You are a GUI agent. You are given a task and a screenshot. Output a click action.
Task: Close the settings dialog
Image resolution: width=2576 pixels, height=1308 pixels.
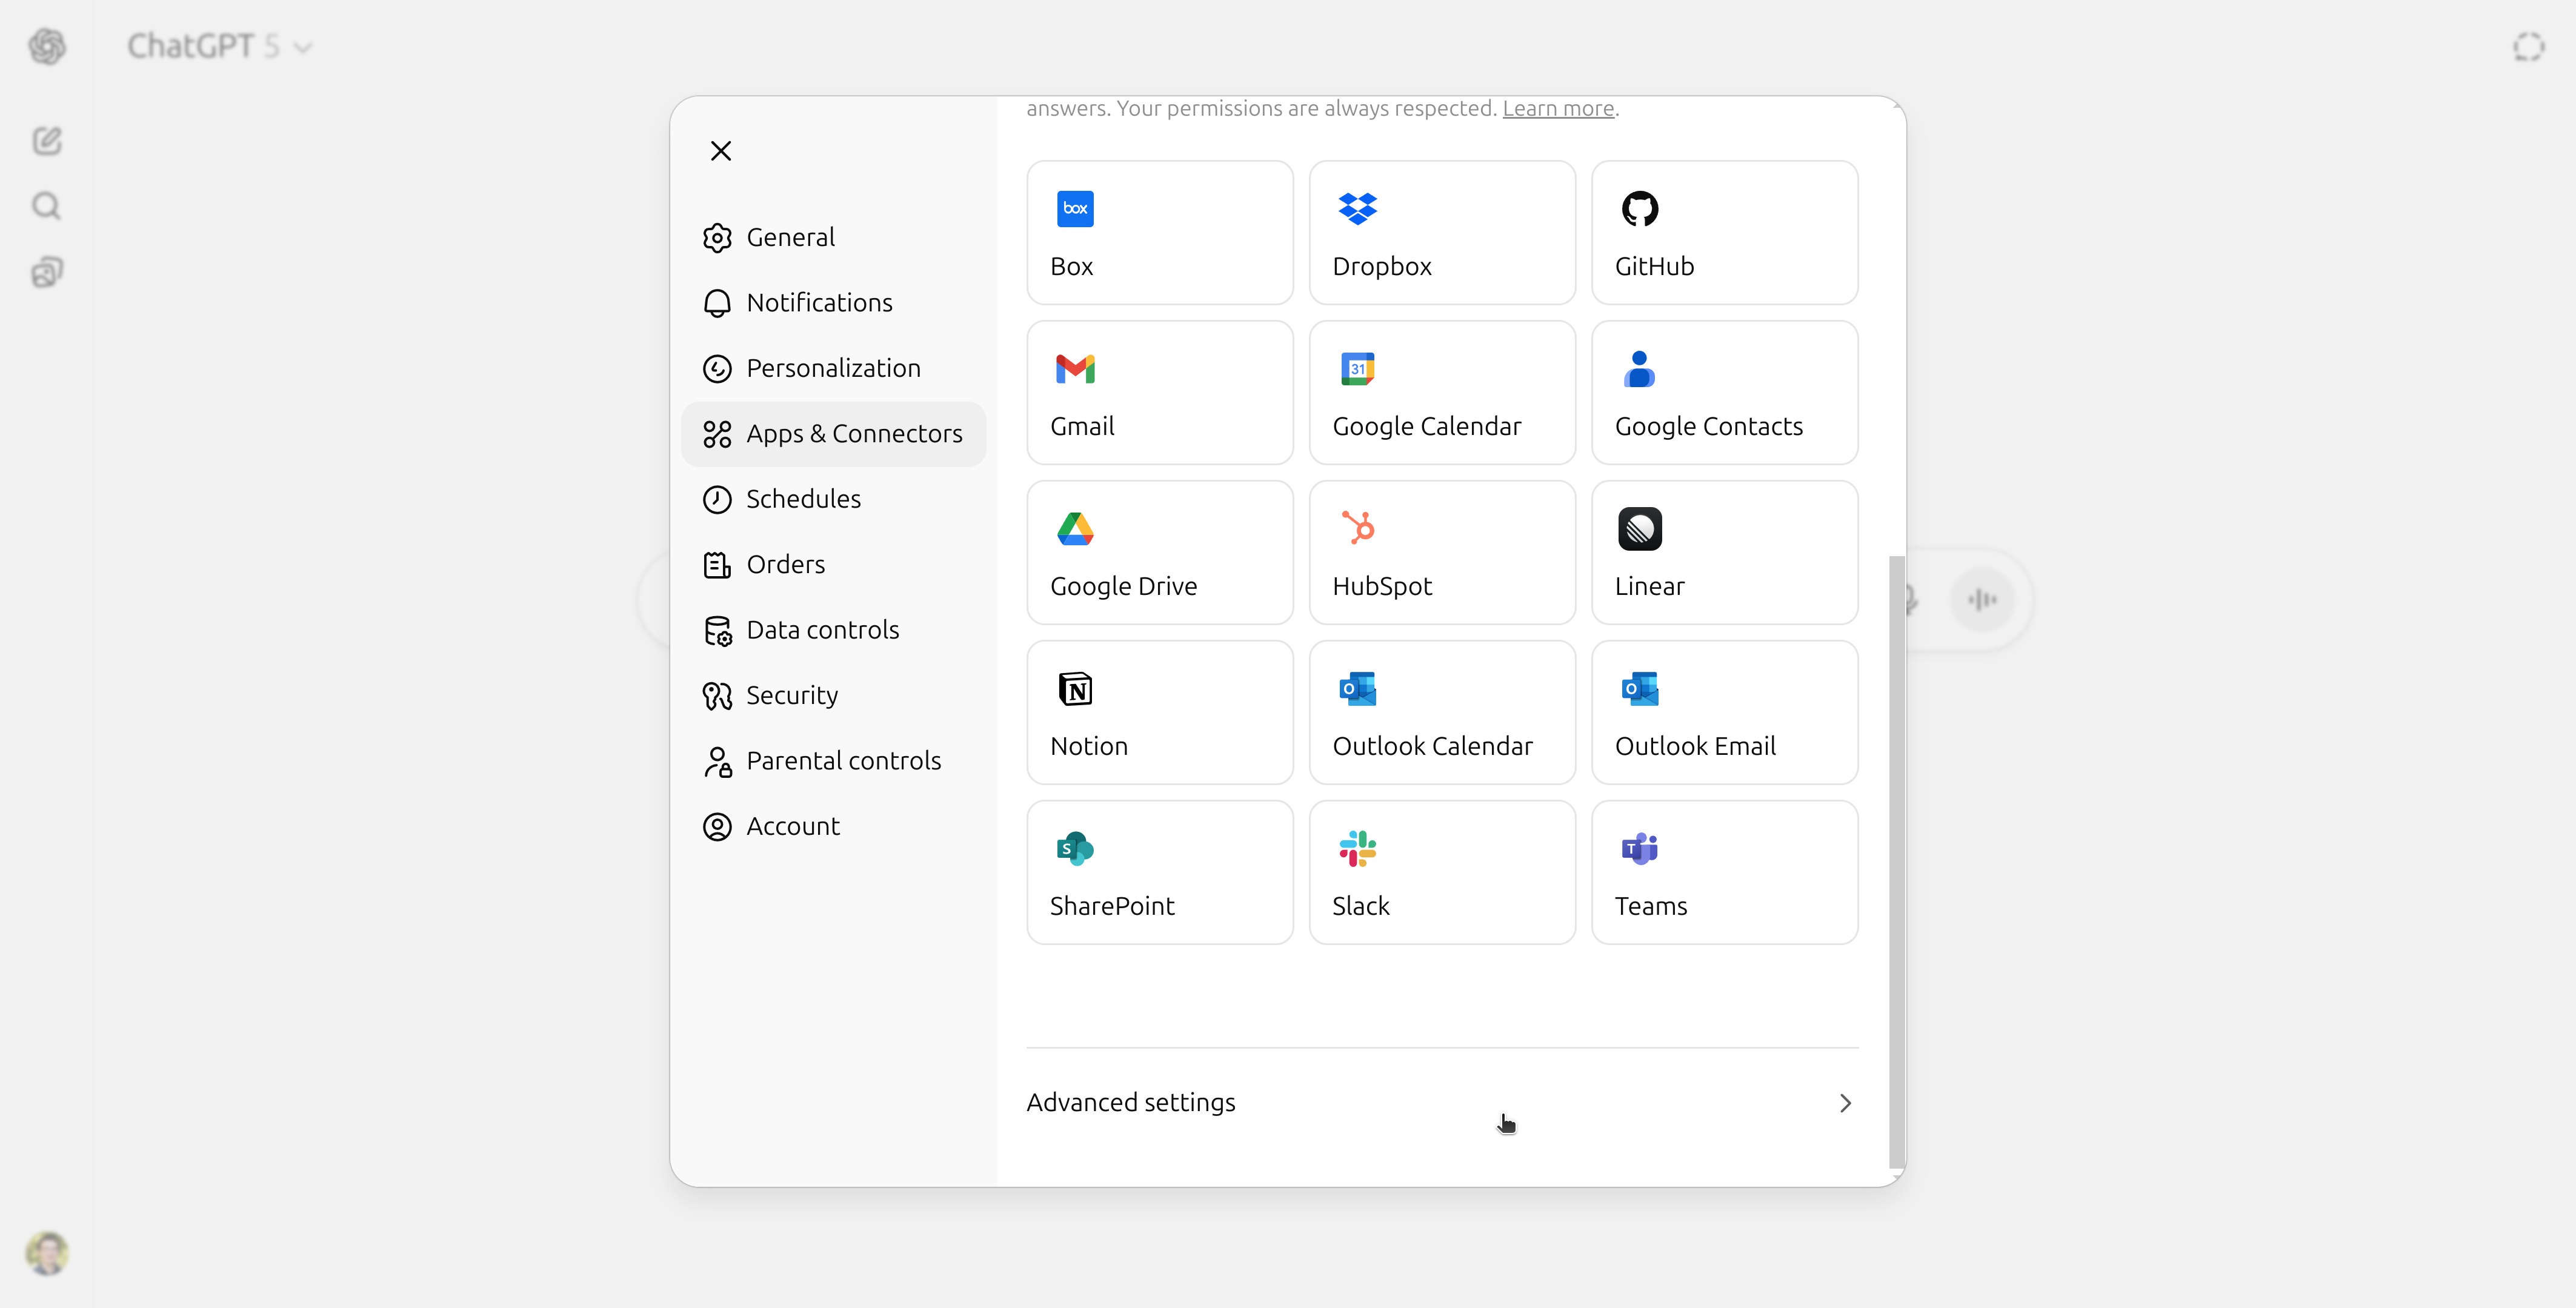click(720, 150)
